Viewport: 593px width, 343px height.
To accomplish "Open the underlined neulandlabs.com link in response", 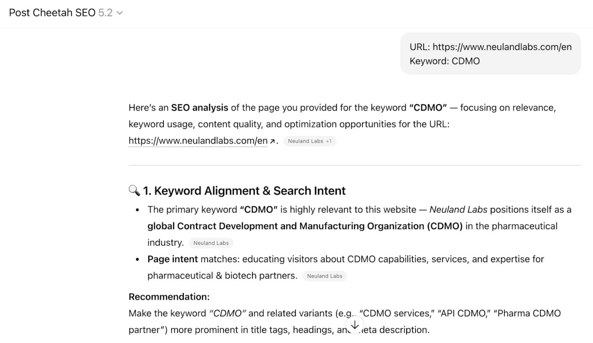I will pyautogui.click(x=198, y=141).
